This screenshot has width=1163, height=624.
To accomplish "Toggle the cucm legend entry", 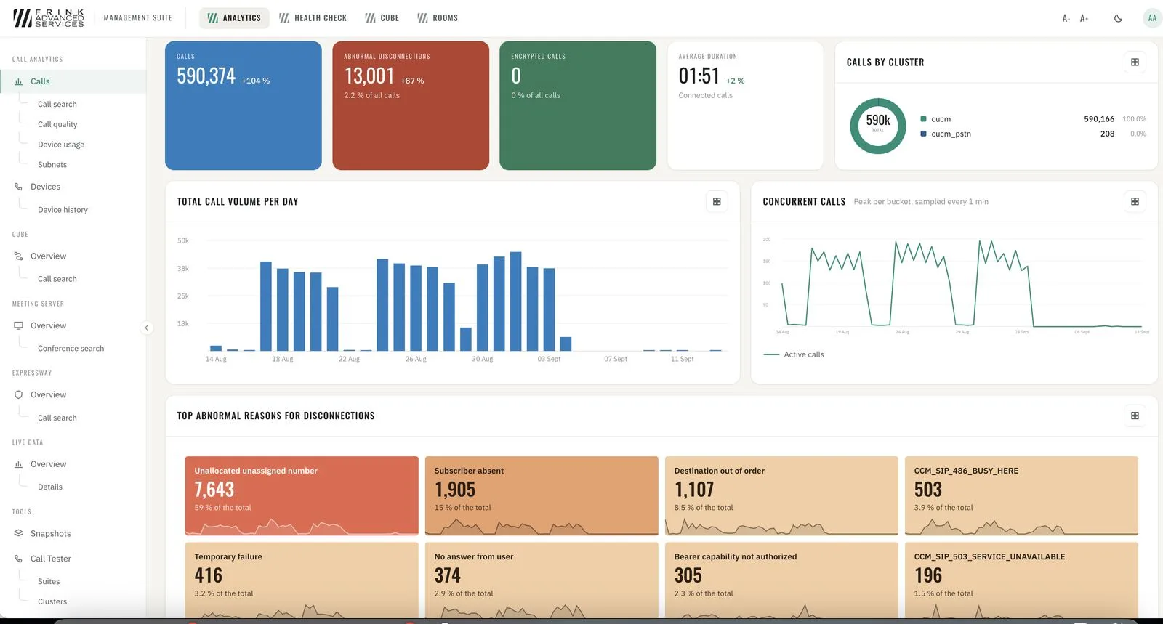I will 935,119.
